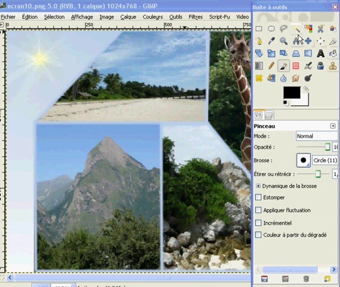Open the Affichage menu
Image resolution: width=340 pixels, height=287 pixels.
(82, 17)
